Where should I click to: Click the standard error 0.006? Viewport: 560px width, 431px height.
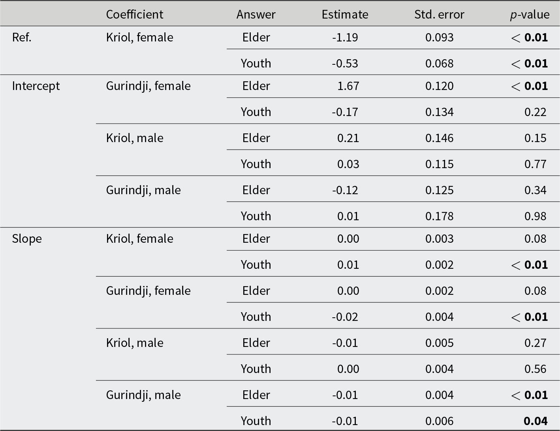(439, 421)
